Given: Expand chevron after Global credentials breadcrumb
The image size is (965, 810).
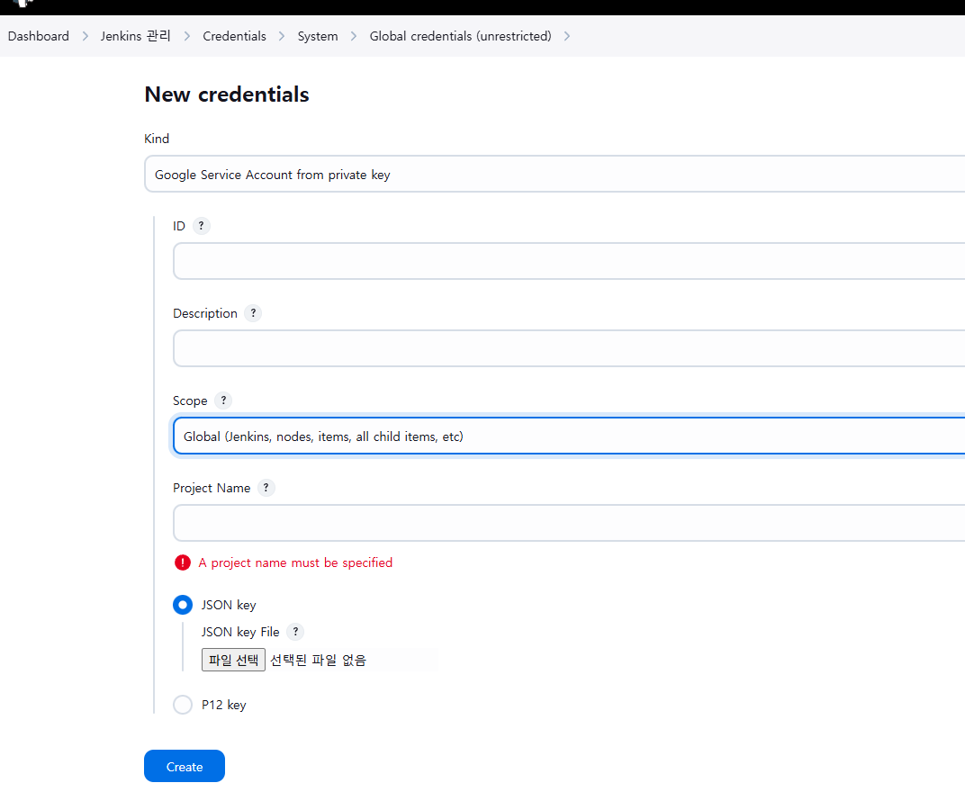Looking at the screenshot, I should pyautogui.click(x=567, y=36).
